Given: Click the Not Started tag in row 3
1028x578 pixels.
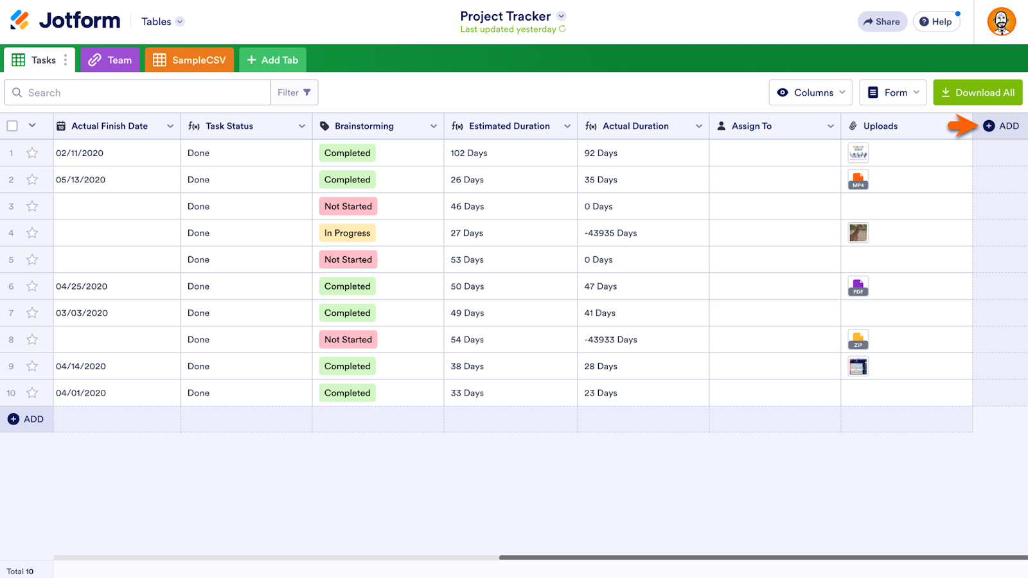Looking at the screenshot, I should coord(348,207).
